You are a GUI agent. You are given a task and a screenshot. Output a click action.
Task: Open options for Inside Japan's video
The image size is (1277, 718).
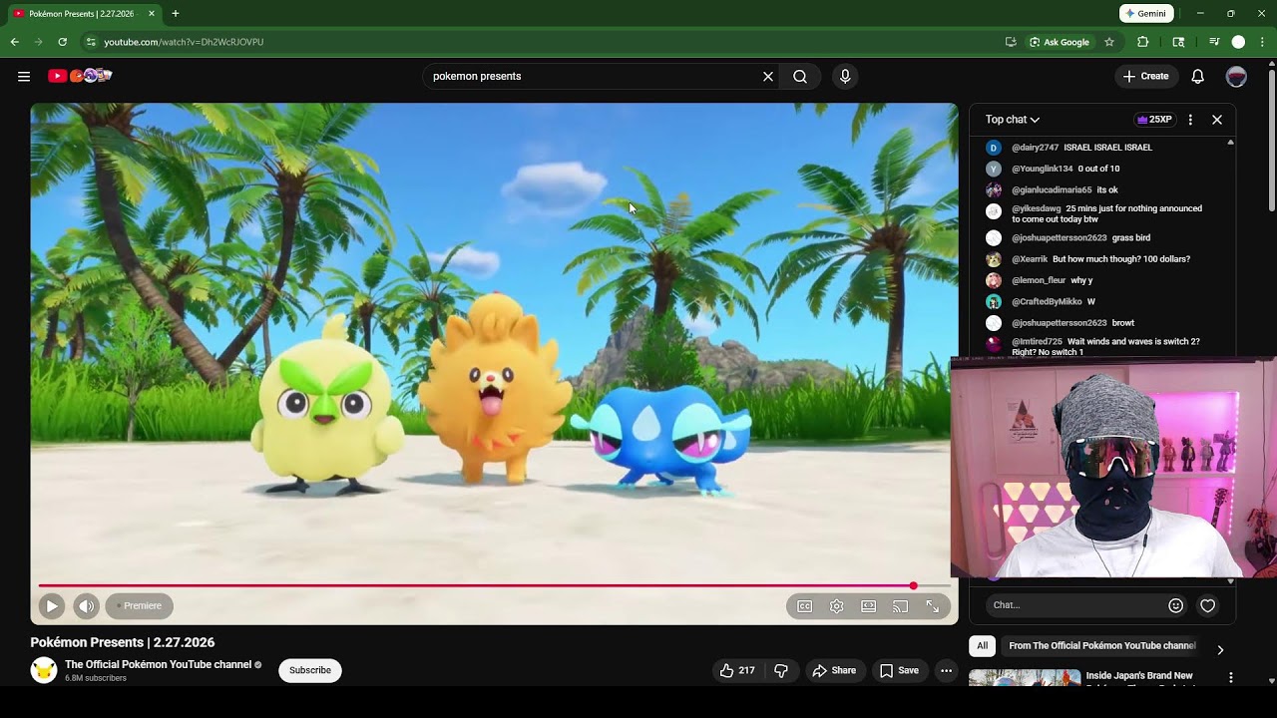tap(1231, 678)
